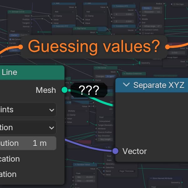
Task: Click the orange dot right of Guessing values
Action: pos(167,47)
